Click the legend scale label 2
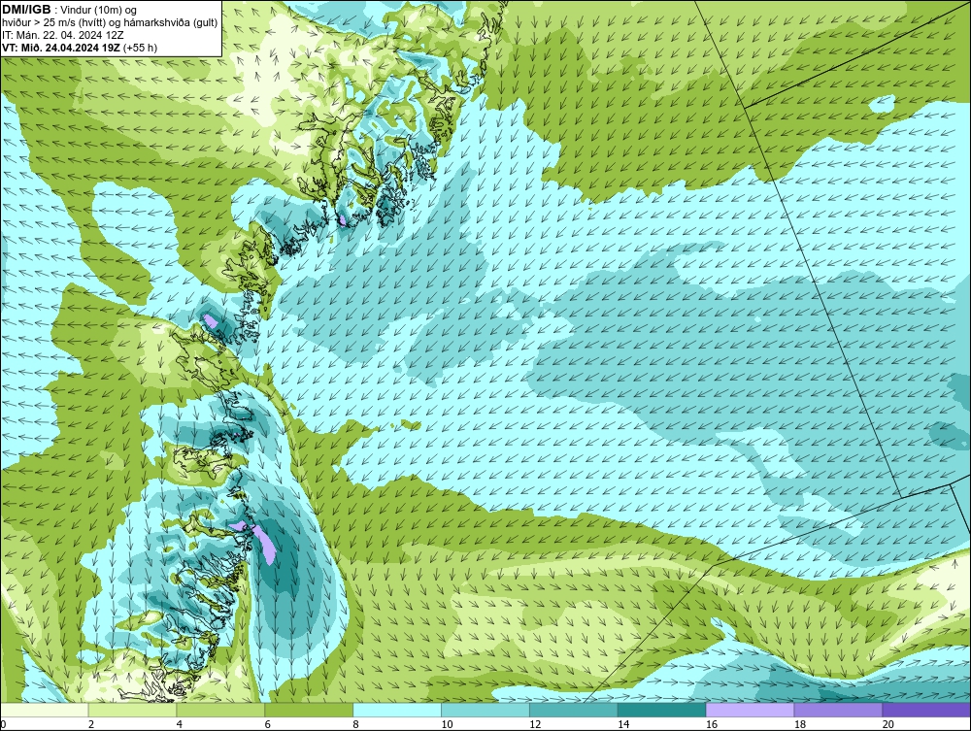971x731 pixels. click(x=91, y=724)
